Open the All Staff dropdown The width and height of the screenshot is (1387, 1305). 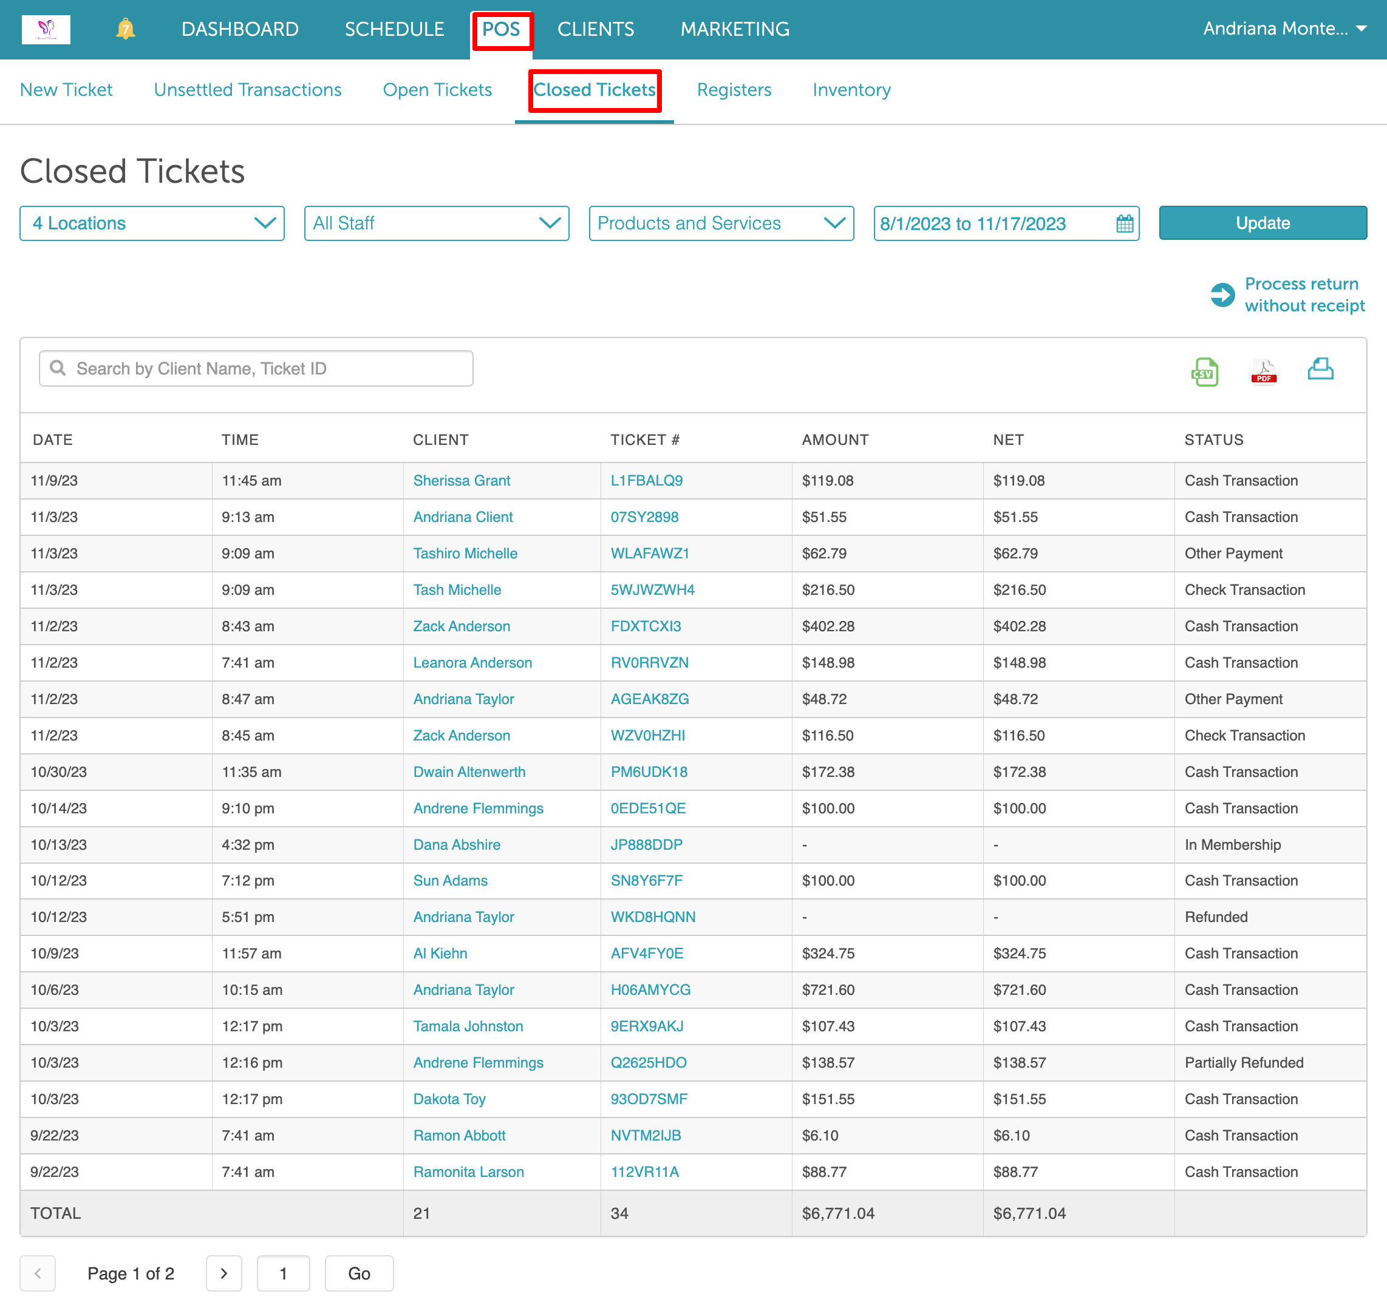pyautogui.click(x=437, y=223)
